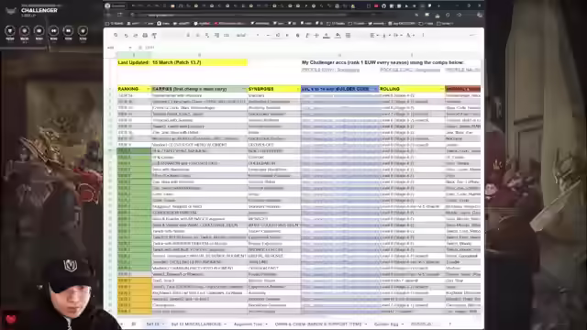Toggle bold formatting
The image size is (587, 330).
pyautogui.click(x=297, y=35)
